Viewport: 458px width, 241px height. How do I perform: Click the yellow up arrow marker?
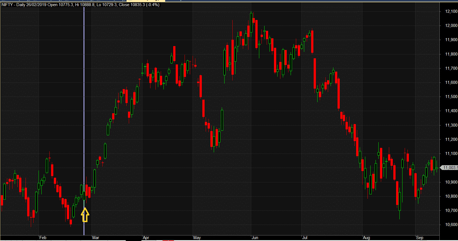click(x=85, y=215)
